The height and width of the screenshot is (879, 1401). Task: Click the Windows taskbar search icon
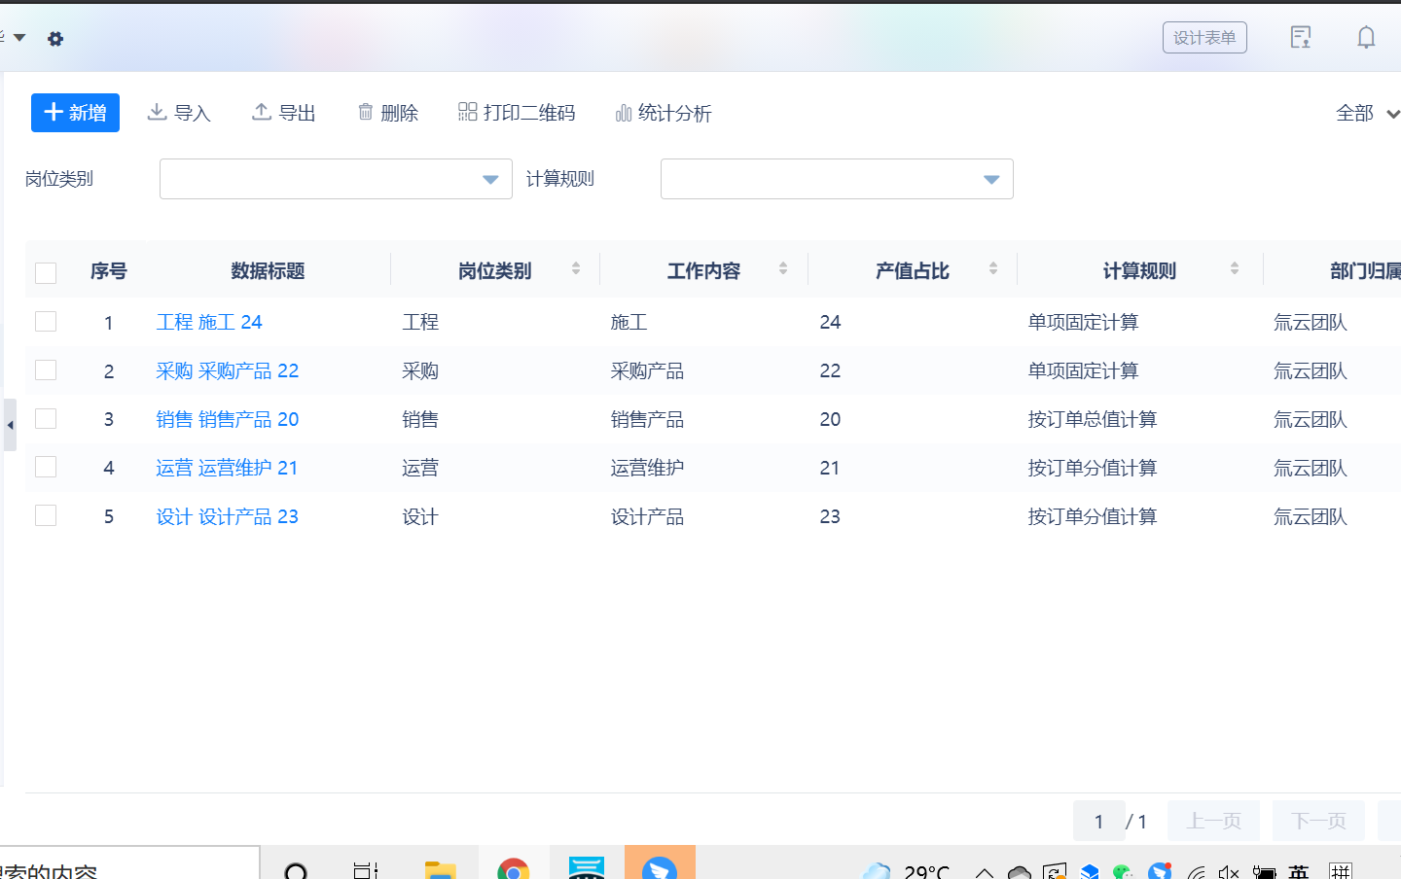point(297,869)
